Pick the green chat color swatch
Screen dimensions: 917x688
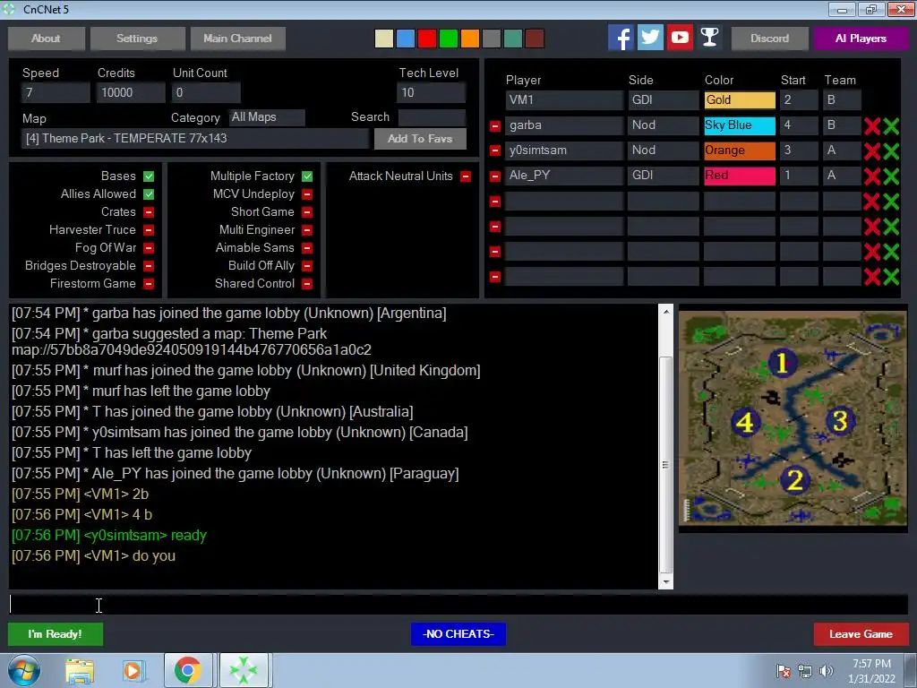449,39
